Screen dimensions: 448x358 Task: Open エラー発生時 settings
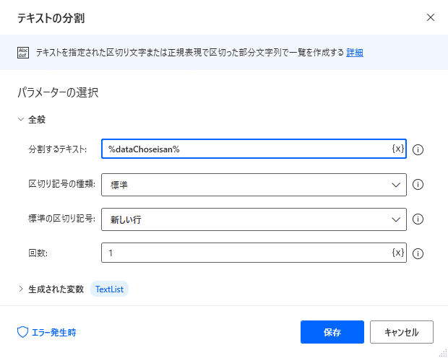pyautogui.click(x=47, y=332)
